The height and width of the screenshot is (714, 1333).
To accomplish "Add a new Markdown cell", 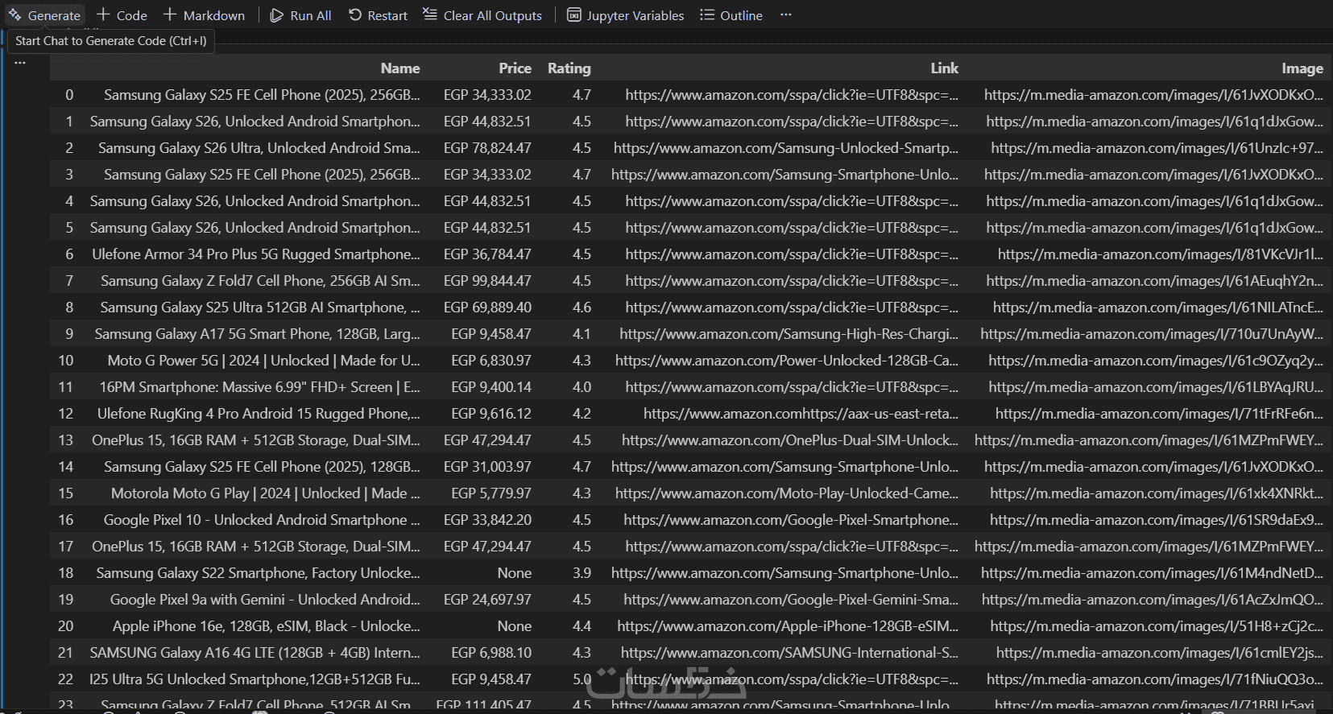I will click(x=204, y=15).
